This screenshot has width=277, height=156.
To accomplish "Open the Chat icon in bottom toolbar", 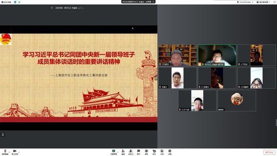I will click(x=138, y=151).
